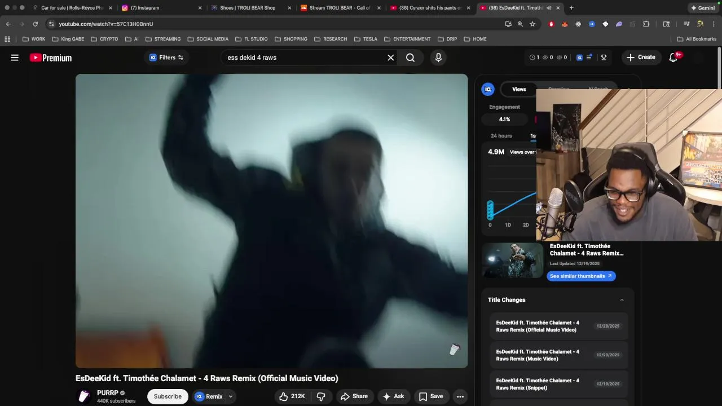This screenshot has width=722, height=406.
Task: Go back in browser history
Action: [x=8, y=24]
